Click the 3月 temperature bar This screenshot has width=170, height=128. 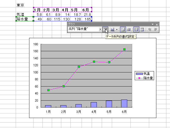pyautogui.click(x=79, y=106)
